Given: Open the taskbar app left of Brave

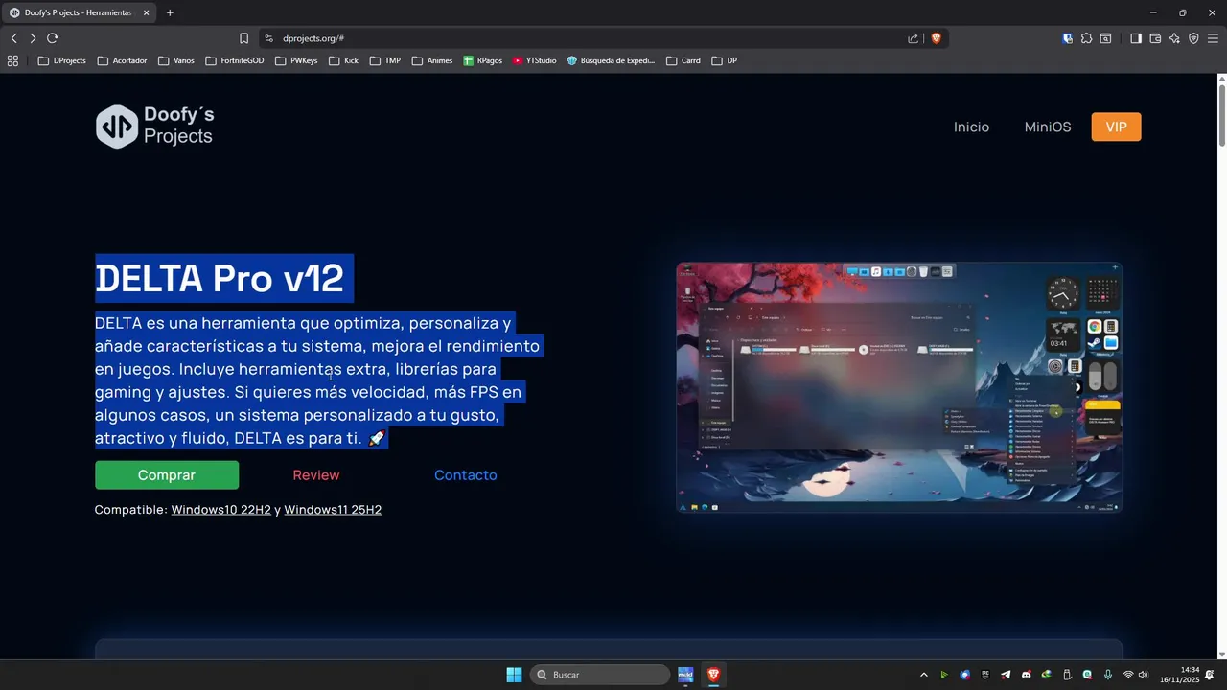Looking at the screenshot, I should [685, 675].
